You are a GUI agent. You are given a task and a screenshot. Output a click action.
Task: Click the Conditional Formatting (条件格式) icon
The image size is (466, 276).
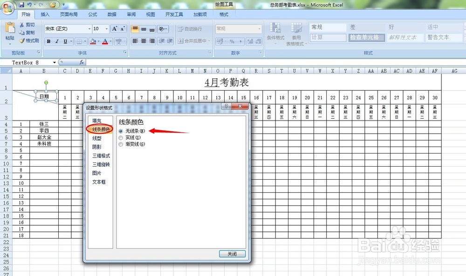275,28
